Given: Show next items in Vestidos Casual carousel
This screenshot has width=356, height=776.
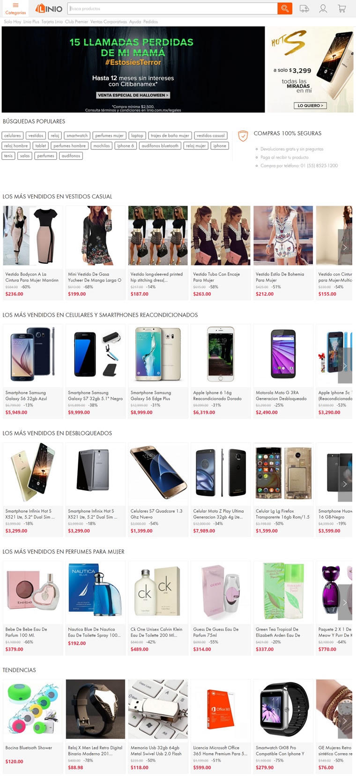Looking at the screenshot, I should click(345, 247).
